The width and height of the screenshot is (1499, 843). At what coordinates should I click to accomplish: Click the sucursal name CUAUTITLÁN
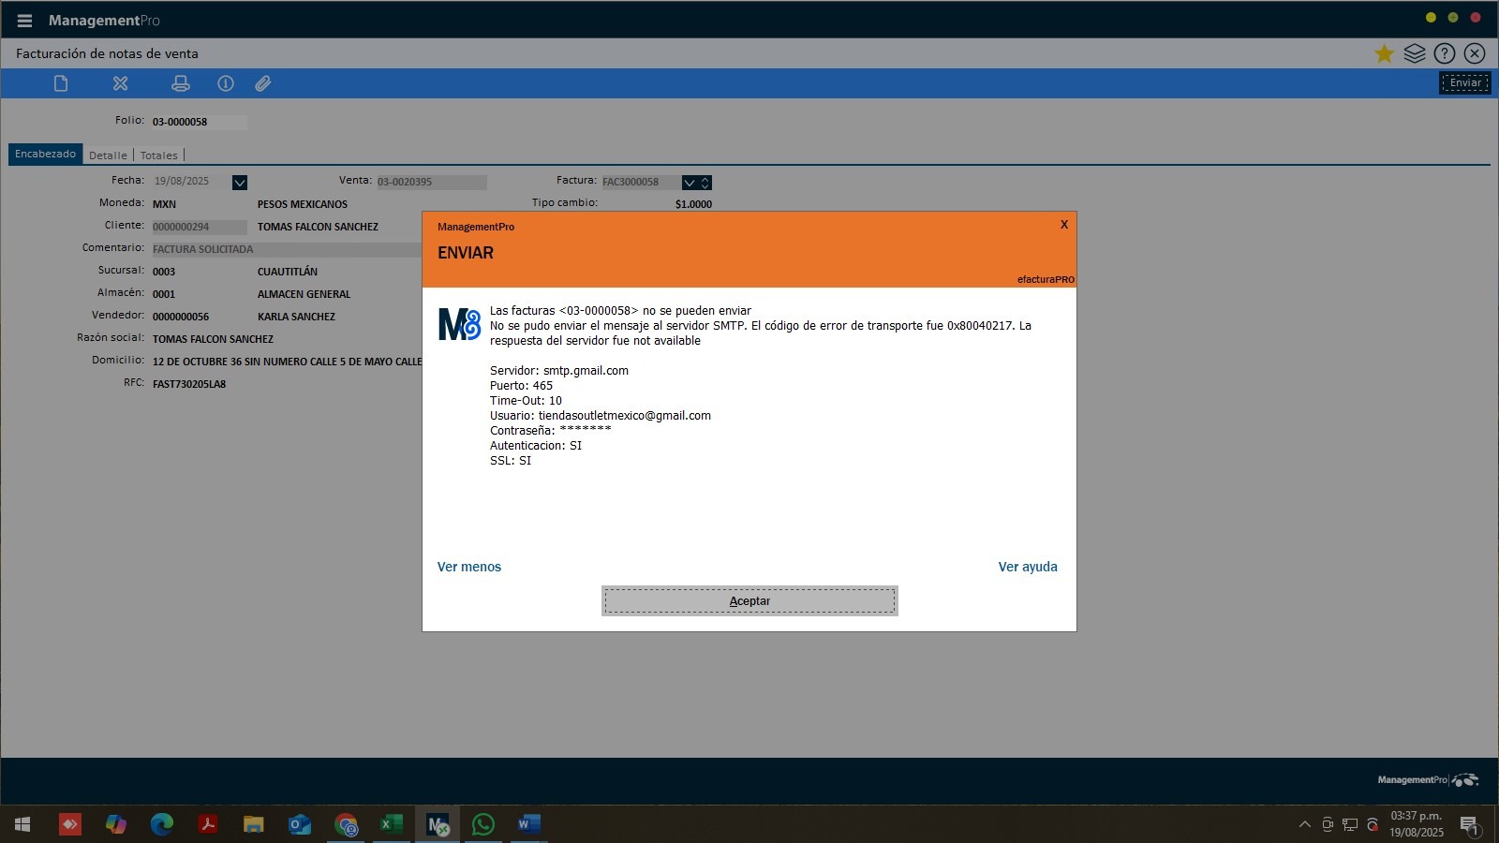click(x=288, y=272)
